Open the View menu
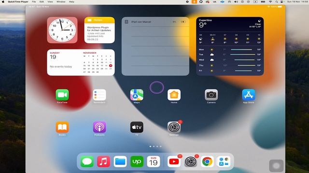The width and height of the screenshot is (309, 173). pyautogui.click(x=50, y=2)
